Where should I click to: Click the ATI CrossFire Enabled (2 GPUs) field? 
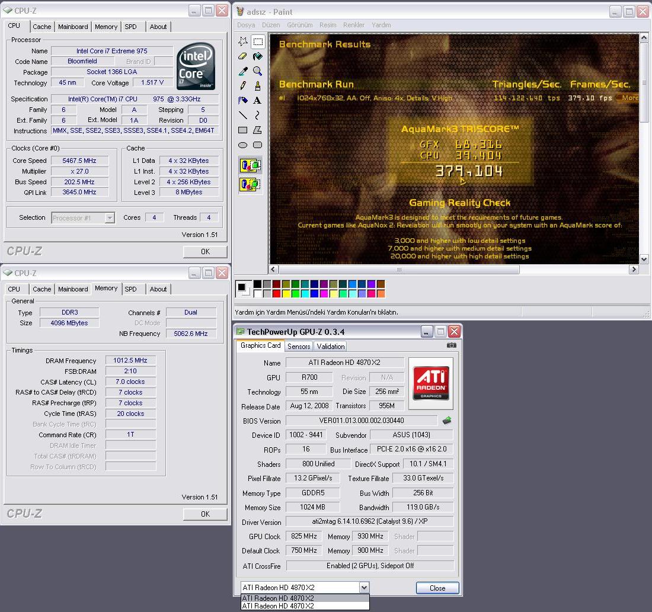tap(370, 565)
